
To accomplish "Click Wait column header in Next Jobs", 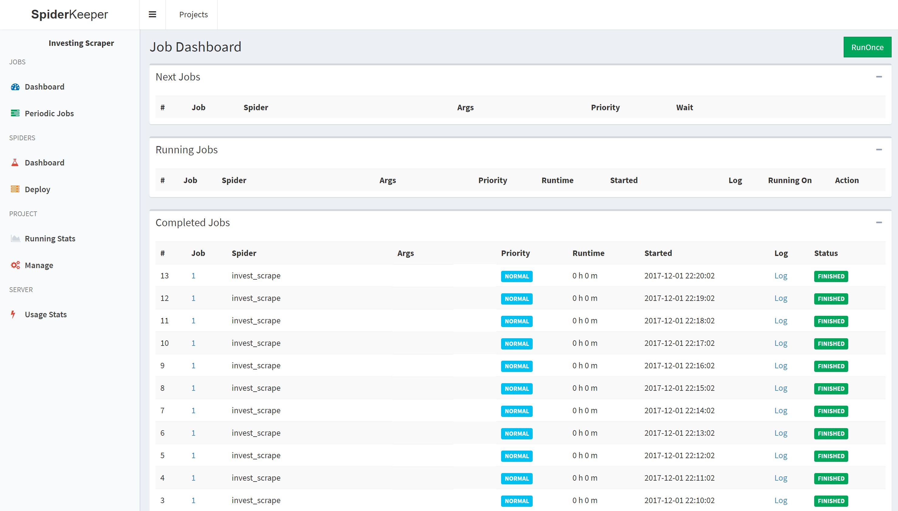I will [685, 107].
